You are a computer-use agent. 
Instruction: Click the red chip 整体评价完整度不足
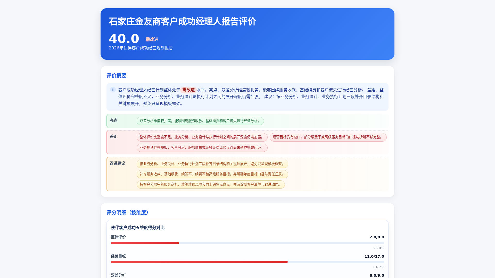click(x=202, y=137)
